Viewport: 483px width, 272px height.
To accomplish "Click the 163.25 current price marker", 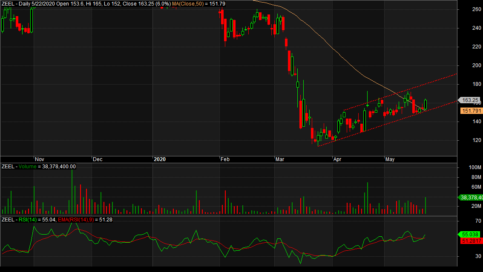I will pos(469,100).
